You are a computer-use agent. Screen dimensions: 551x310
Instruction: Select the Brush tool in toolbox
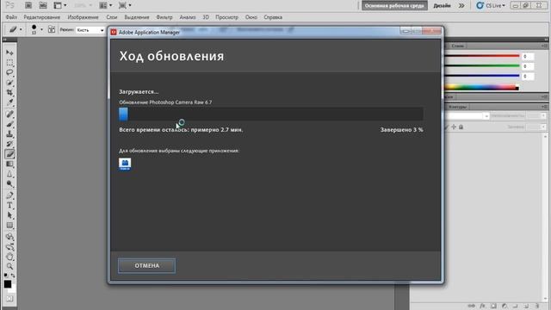pyautogui.click(x=9, y=124)
